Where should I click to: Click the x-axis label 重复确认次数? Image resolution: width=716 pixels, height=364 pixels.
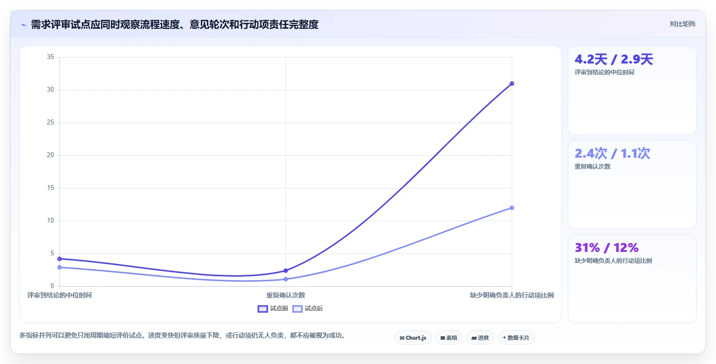tap(286, 295)
